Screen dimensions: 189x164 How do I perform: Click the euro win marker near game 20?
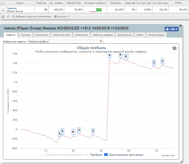point(73,132)
